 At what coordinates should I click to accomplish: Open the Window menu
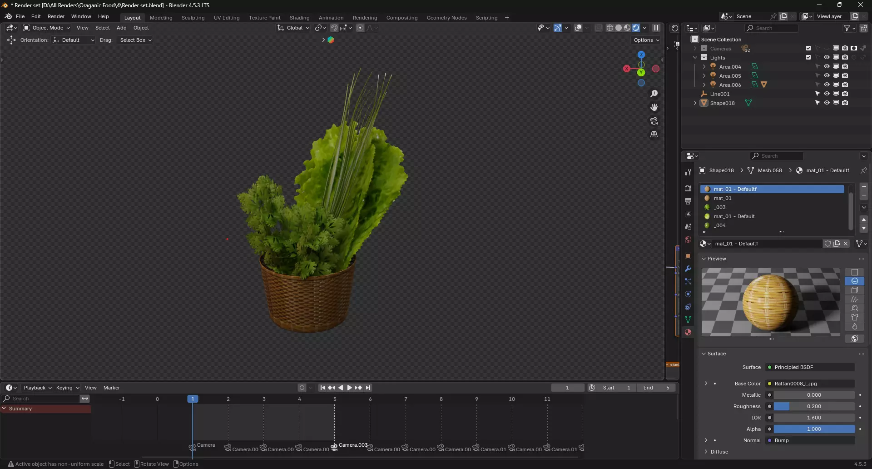click(81, 16)
